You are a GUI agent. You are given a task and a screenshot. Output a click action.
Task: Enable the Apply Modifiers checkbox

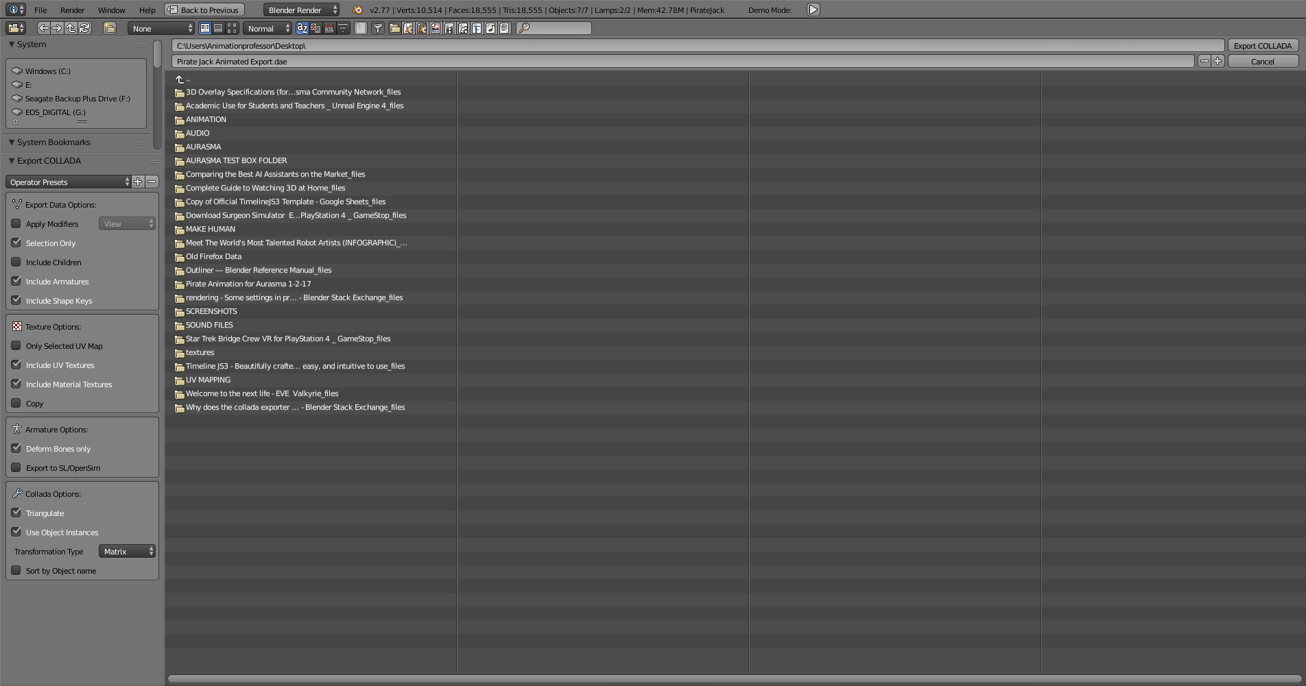pyautogui.click(x=16, y=223)
